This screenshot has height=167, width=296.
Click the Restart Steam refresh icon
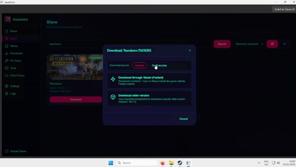(x=7, y=151)
